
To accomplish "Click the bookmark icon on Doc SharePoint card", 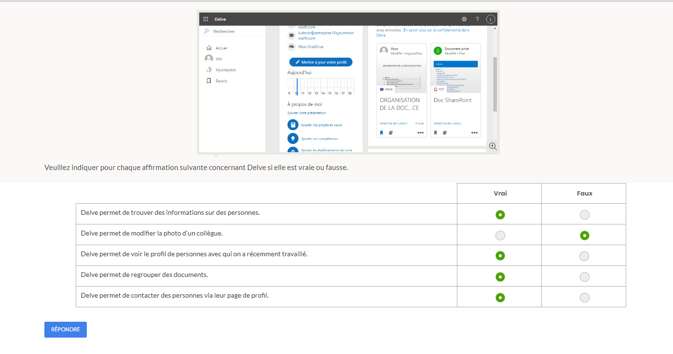I will point(435,132).
